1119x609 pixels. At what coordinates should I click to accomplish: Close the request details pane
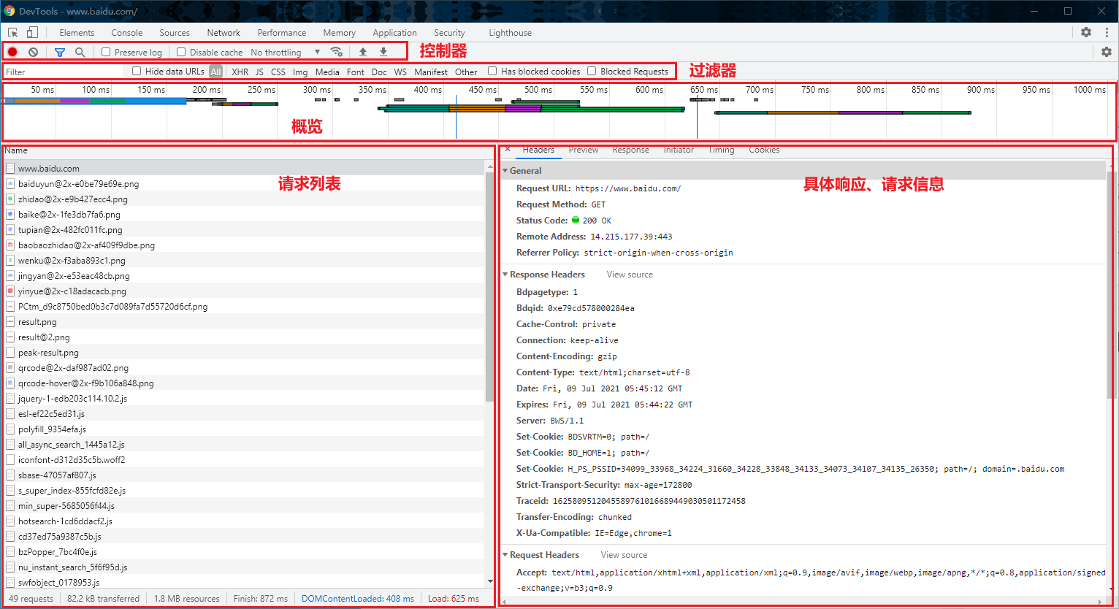point(508,149)
